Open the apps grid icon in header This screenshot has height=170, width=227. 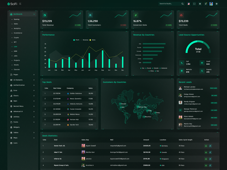(200, 4)
